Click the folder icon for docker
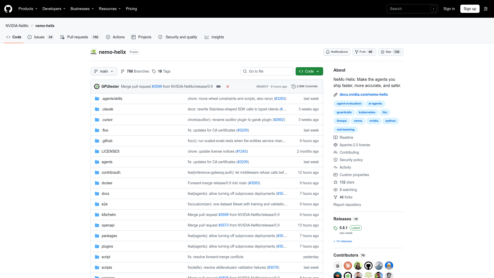 pyautogui.click(x=97, y=183)
